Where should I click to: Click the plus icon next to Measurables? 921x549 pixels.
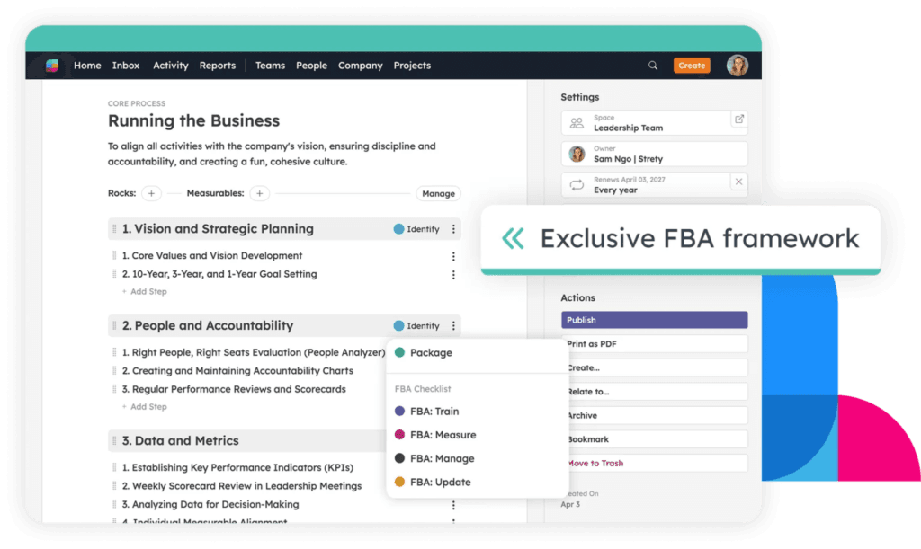259,193
